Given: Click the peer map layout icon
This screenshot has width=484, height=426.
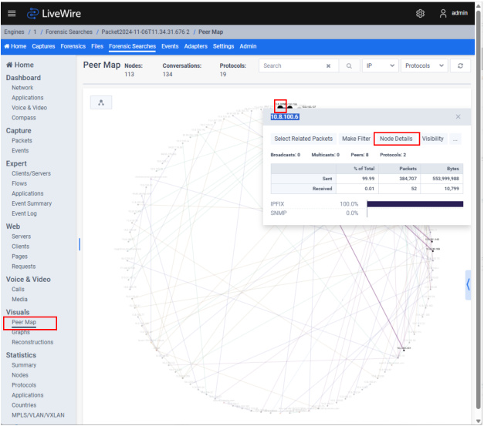Looking at the screenshot, I should click(x=101, y=102).
